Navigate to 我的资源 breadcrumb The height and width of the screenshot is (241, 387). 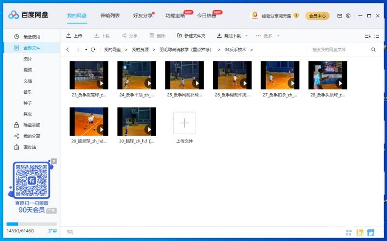tap(140, 50)
